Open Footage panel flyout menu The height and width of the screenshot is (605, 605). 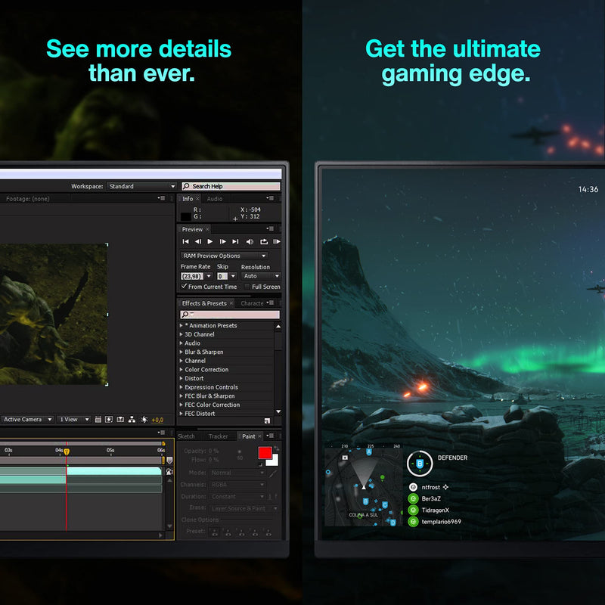point(161,198)
